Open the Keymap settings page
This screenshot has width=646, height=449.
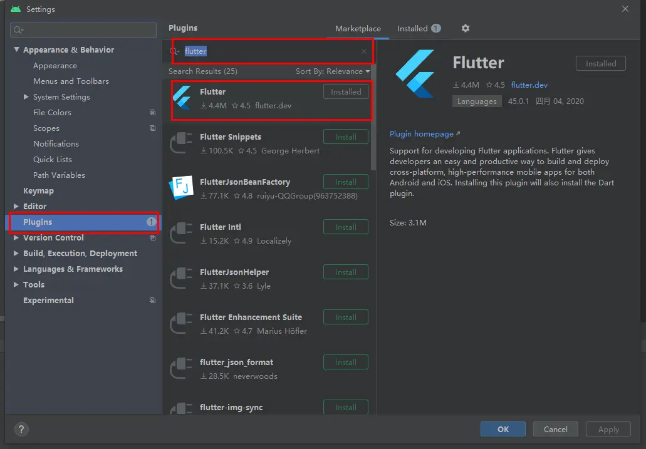(38, 191)
